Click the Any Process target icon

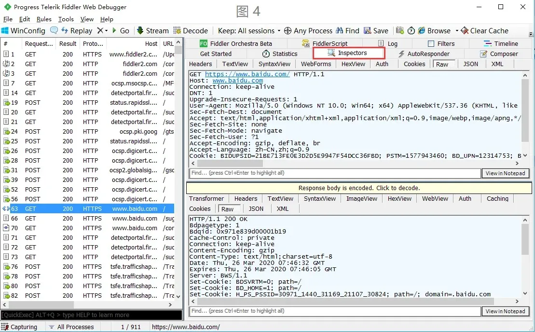[x=288, y=30]
